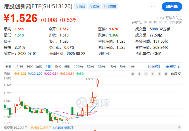This screenshot has width=189, height=131.
Task: Toggle the MA20:0.84 moving average line
Action: click(x=51, y=74)
